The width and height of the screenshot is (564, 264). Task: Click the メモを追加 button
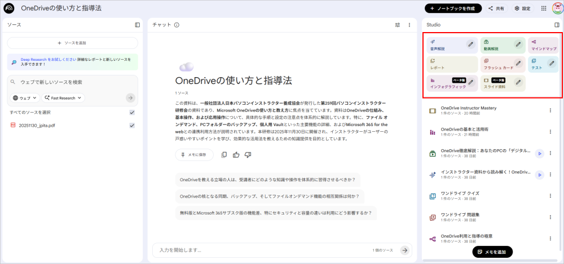pos(492,252)
